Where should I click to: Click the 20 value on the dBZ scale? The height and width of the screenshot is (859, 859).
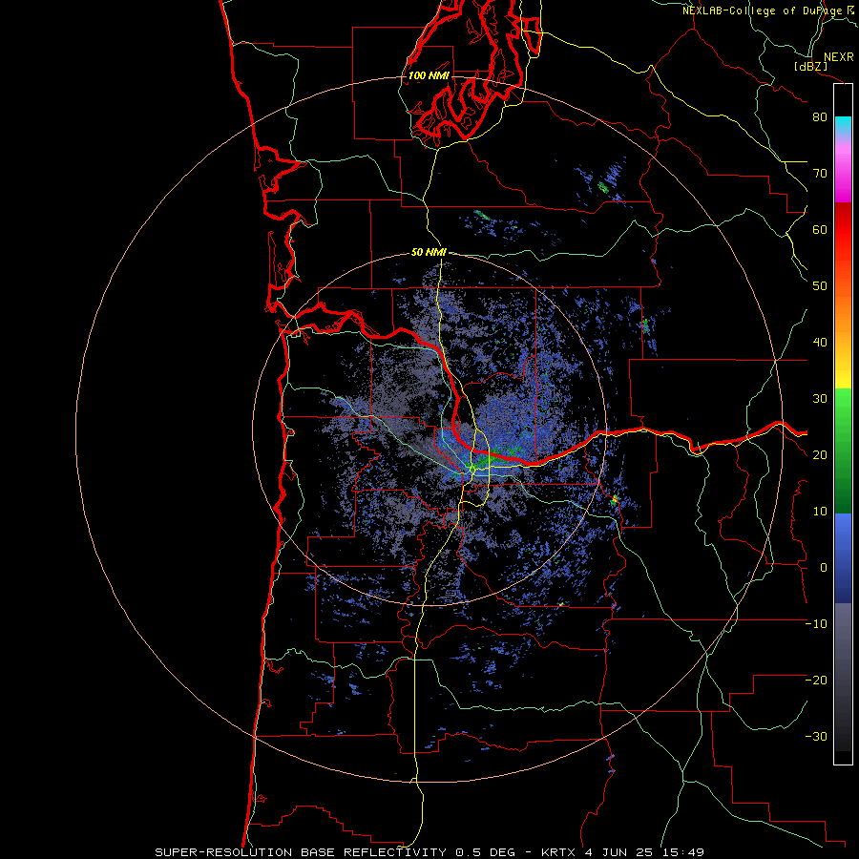[x=820, y=455]
